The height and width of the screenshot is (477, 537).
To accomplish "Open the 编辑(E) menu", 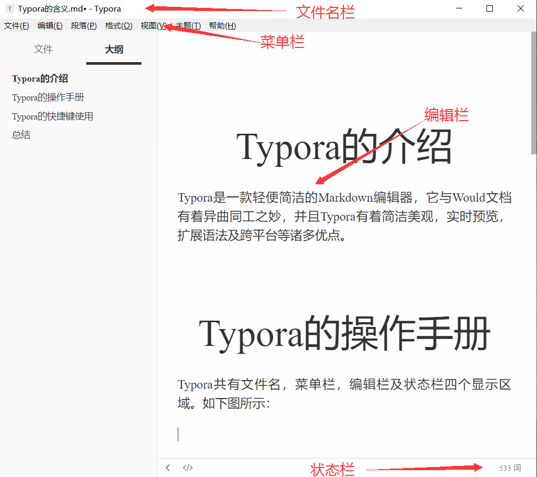I will point(49,25).
